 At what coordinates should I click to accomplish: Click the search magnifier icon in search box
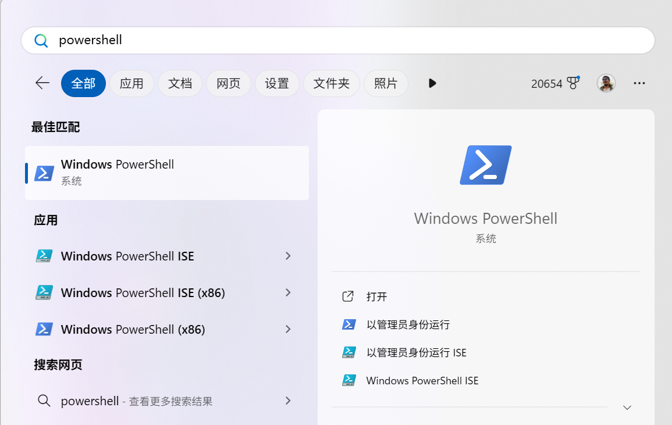[41, 41]
